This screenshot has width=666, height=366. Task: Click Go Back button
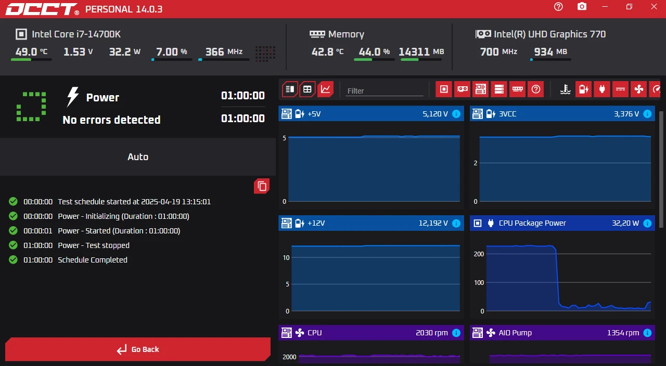point(138,349)
